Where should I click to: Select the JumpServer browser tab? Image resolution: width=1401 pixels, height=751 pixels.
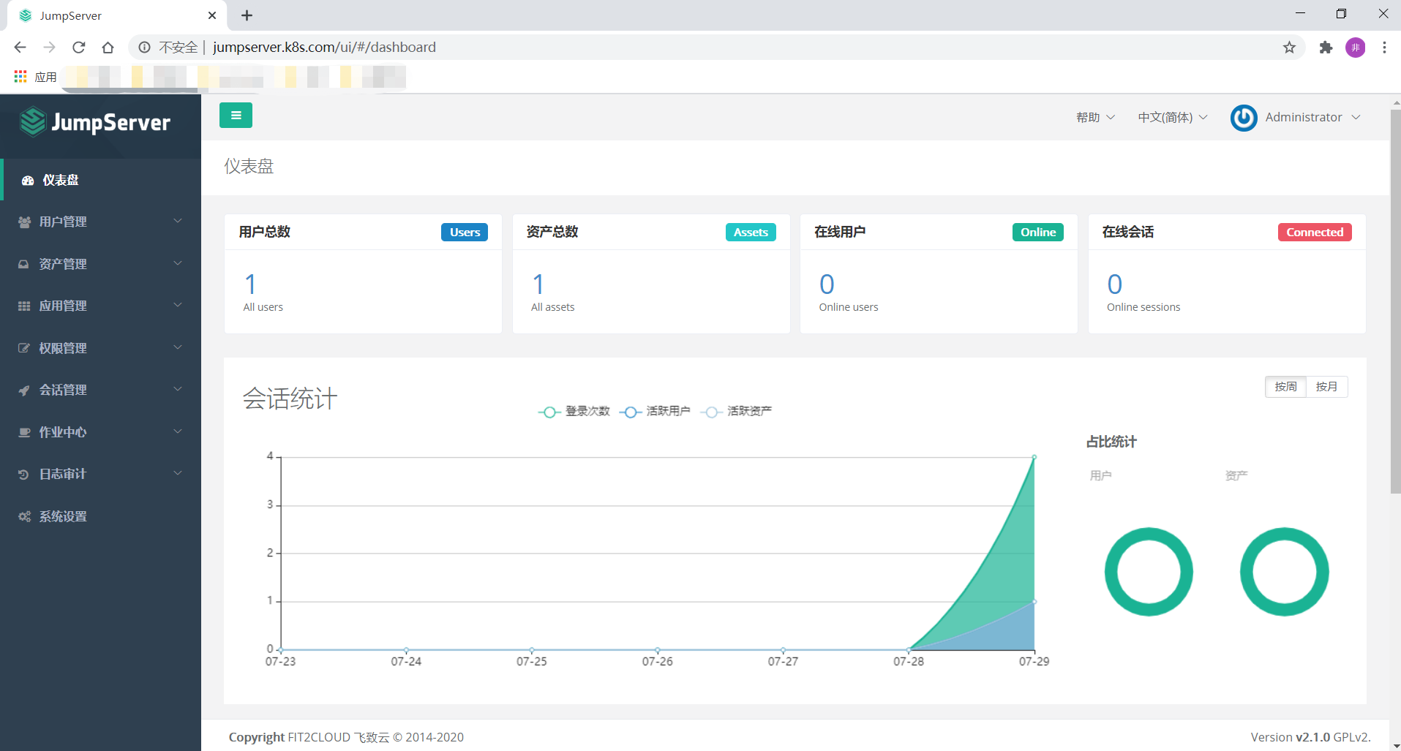[x=117, y=15]
